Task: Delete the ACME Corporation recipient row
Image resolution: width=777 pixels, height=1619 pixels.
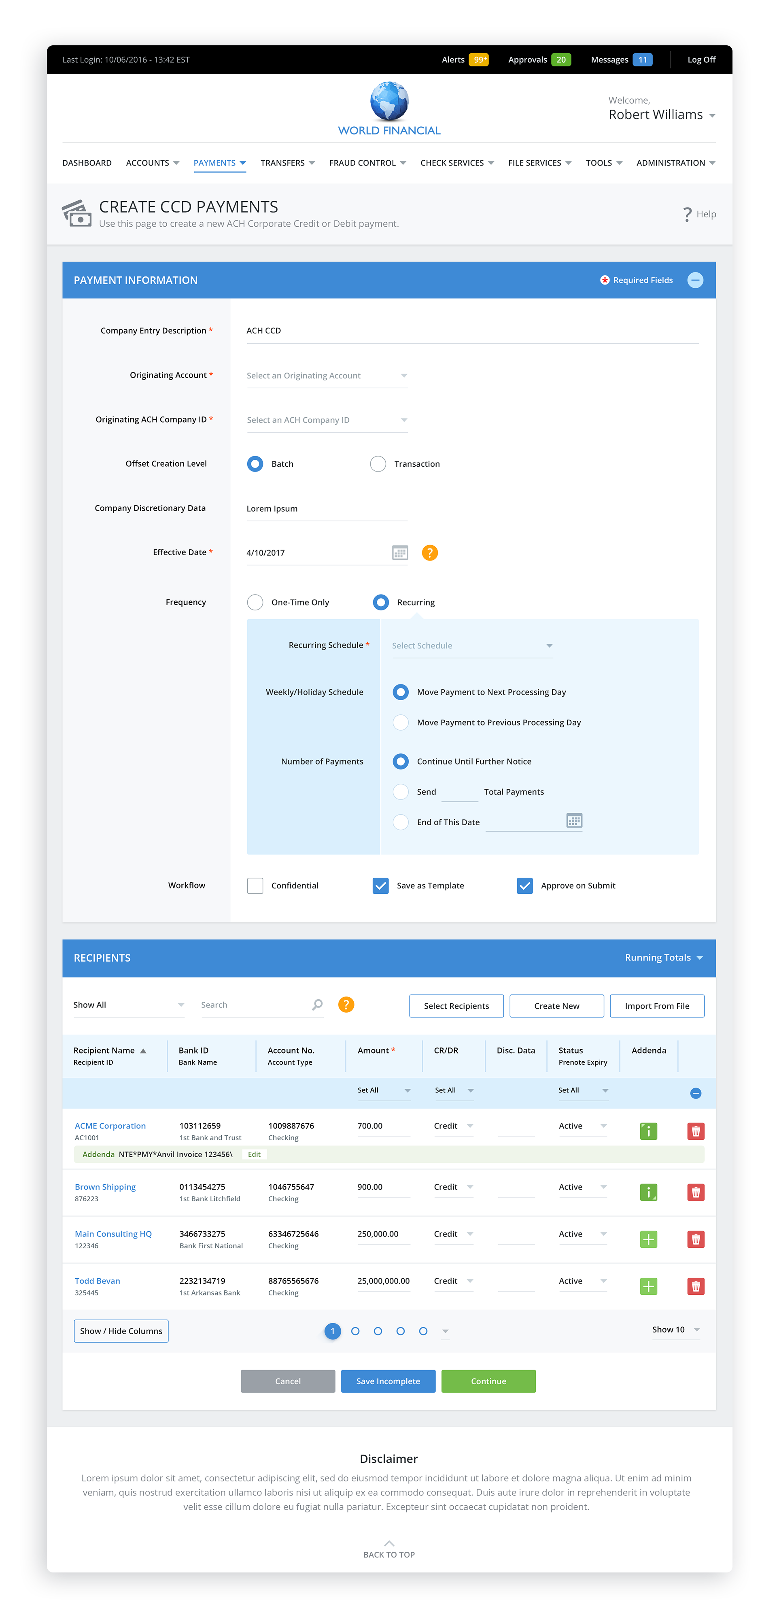Action: click(695, 1131)
